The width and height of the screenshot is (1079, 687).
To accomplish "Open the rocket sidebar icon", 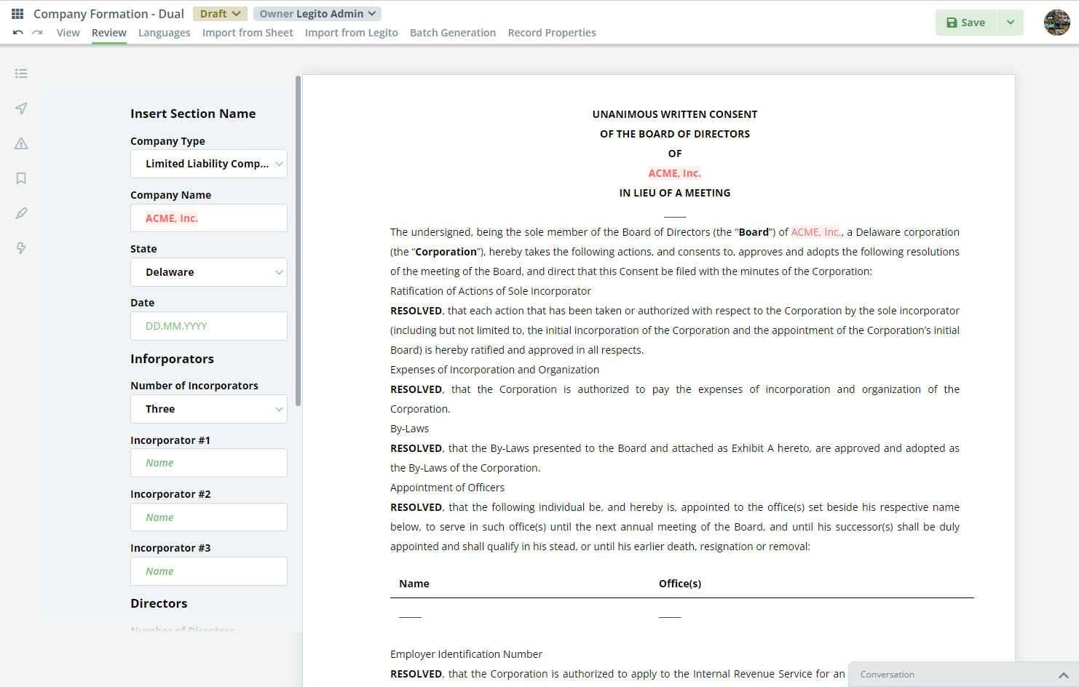I will tap(21, 213).
